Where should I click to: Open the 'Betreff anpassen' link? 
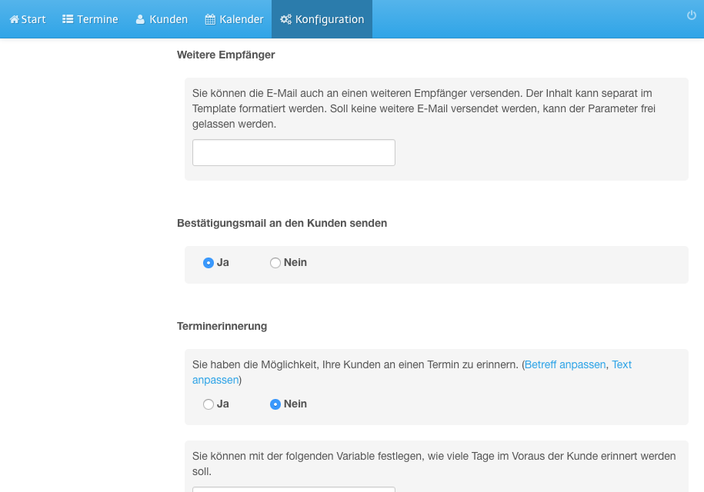pos(566,364)
